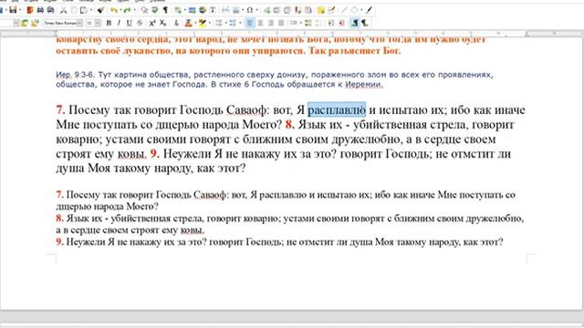This screenshot has height=328, width=584.
Task: Insert a page break
Action: click(225, 10)
